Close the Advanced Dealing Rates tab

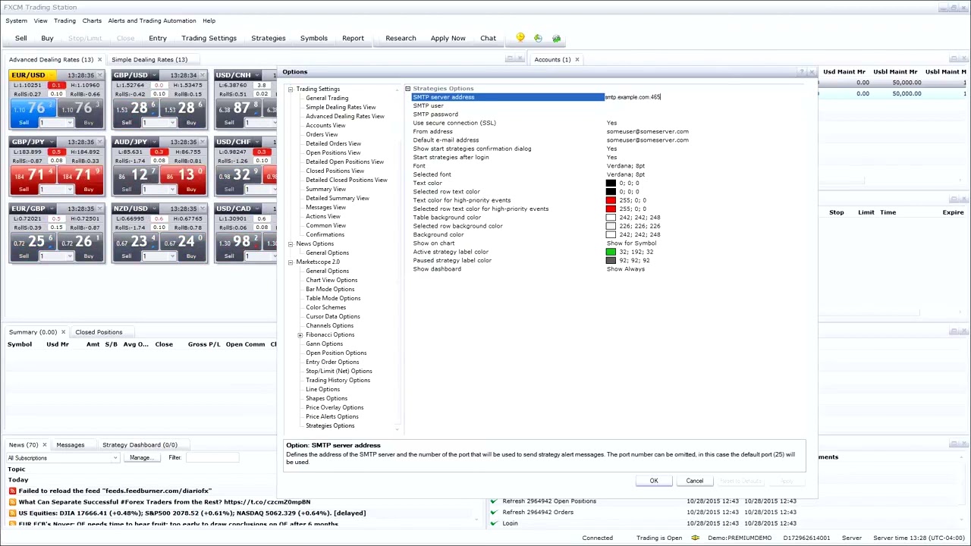pyautogui.click(x=99, y=59)
